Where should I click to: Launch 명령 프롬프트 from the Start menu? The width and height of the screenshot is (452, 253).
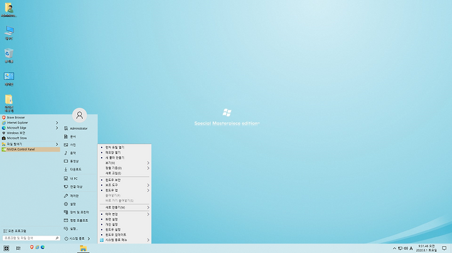coord(80,220)
